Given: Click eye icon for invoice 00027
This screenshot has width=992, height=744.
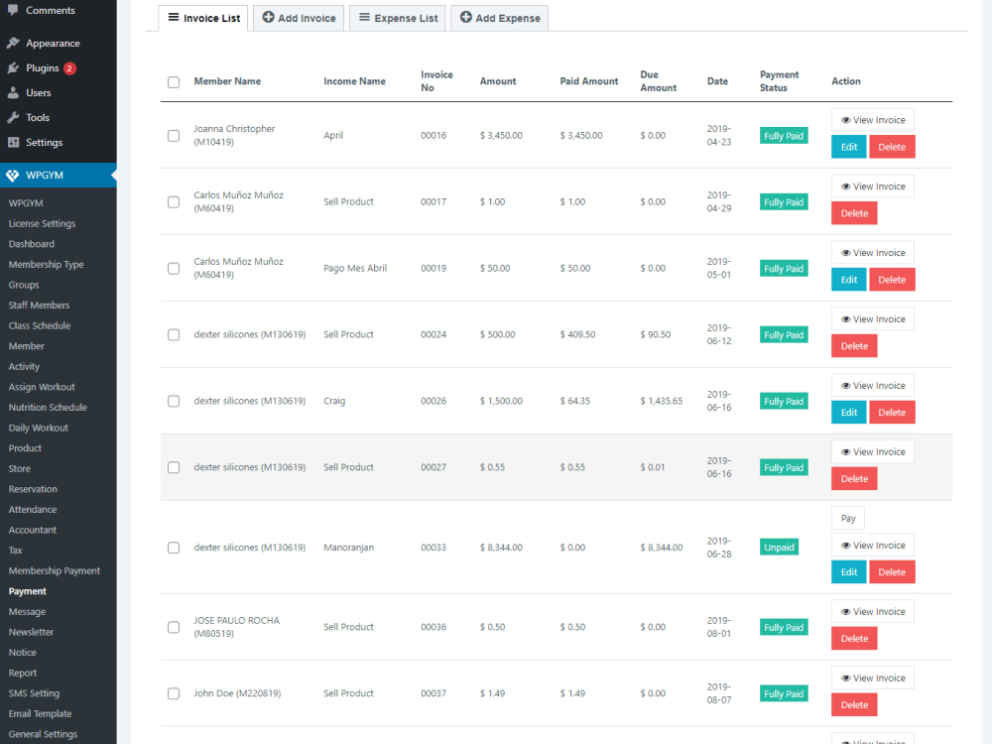Looking at the screenshot, I should pos(845,452).
